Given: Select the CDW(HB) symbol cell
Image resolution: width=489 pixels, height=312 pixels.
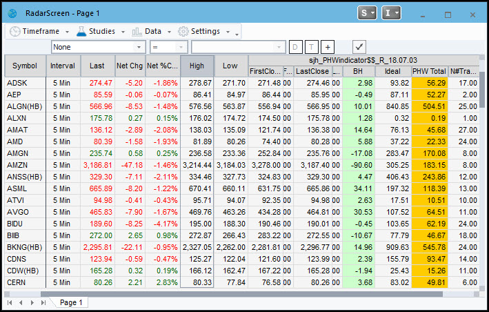Looking at the screenshot, I should click(x=25, y=271).
